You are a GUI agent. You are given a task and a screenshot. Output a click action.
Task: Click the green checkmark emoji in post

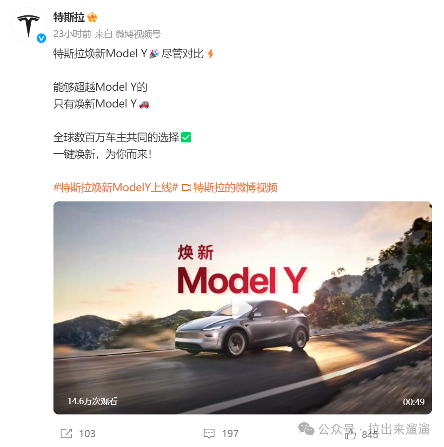click(186, 137)
